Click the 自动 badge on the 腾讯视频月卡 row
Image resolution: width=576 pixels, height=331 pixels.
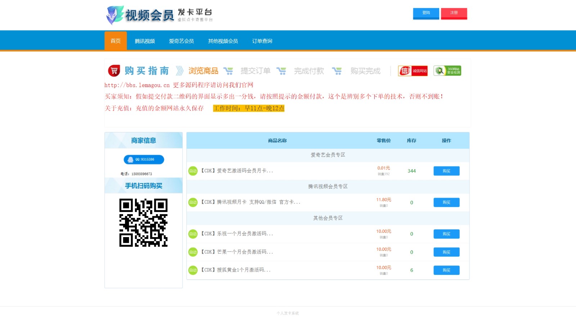[193, 202]
